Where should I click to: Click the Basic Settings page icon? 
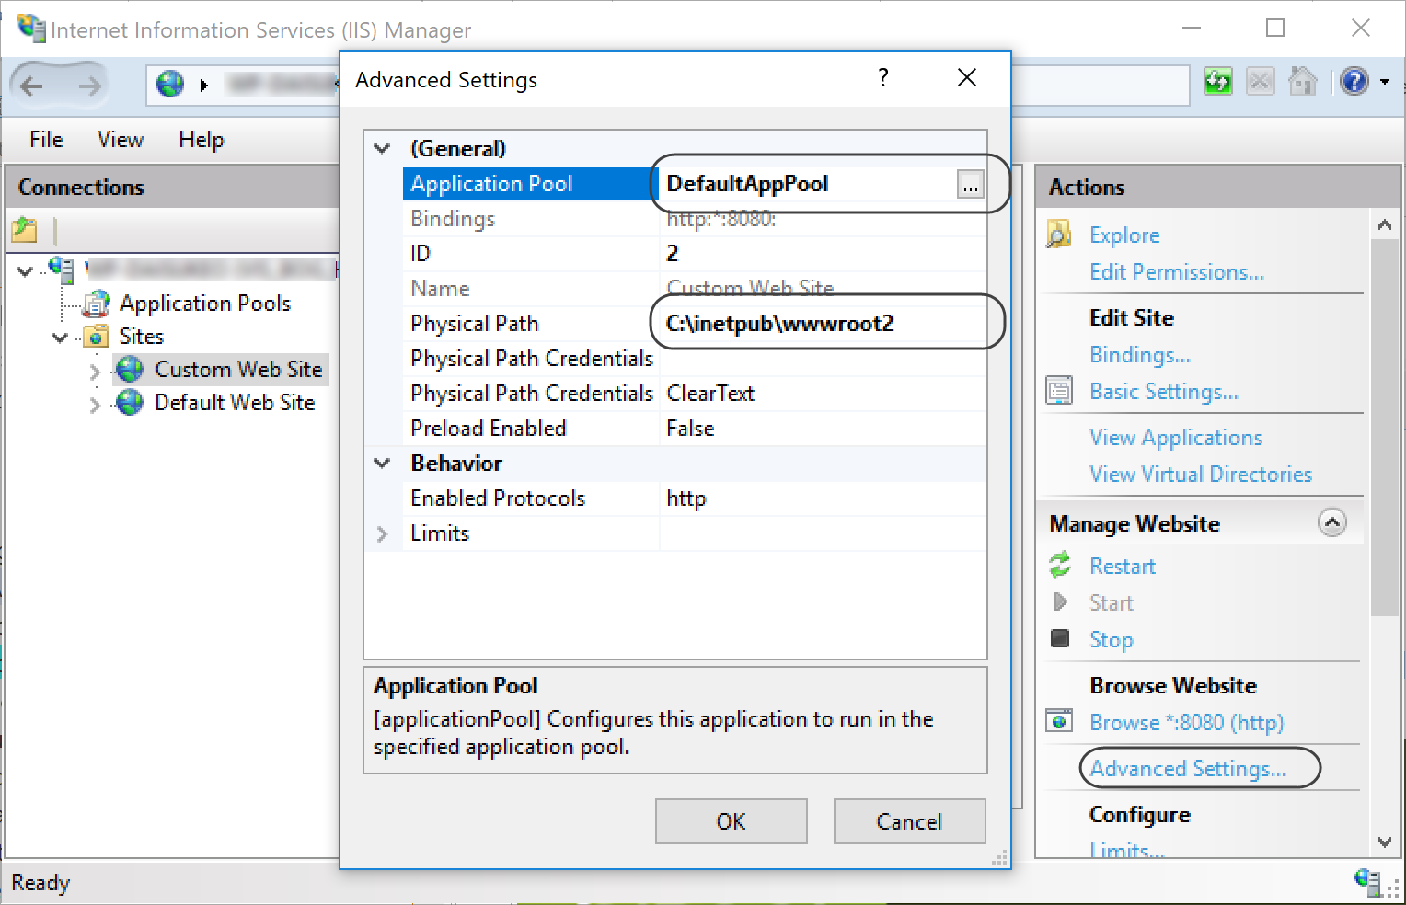tap(1059, 391)
